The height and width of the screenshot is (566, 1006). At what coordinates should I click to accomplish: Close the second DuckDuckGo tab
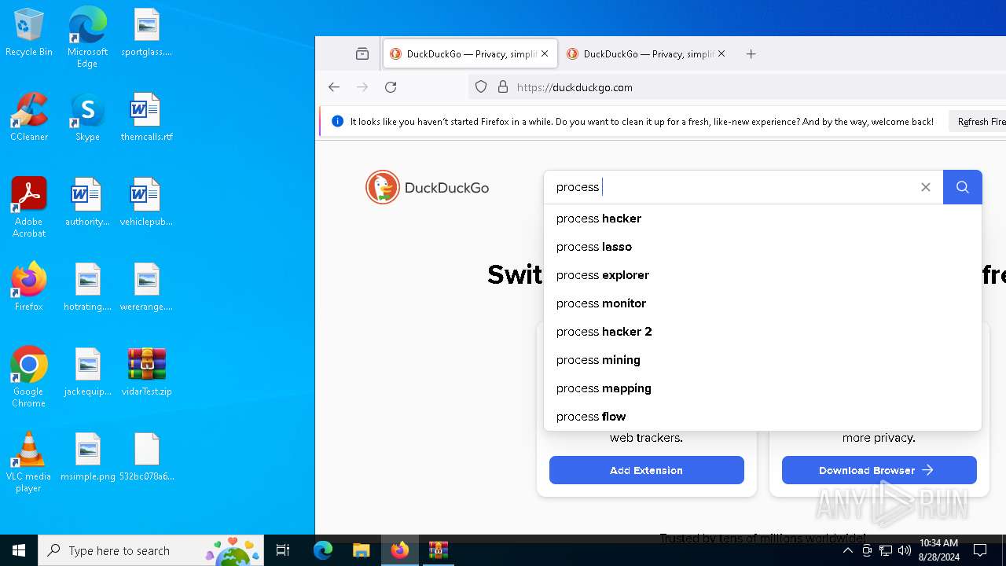point(721,54)
